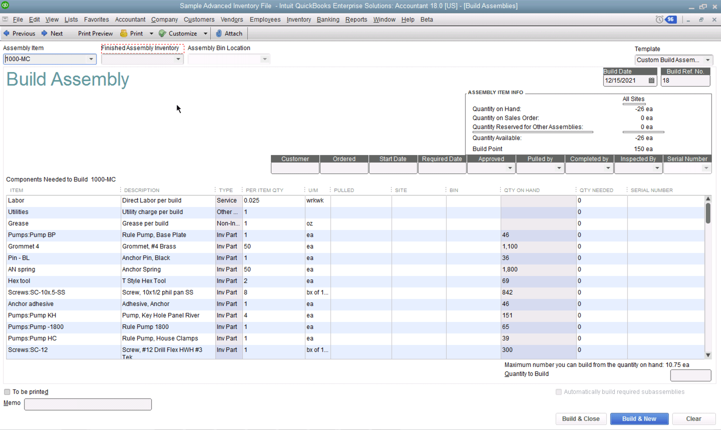
Task: Click the Build & New button
Action: [639, 419]
